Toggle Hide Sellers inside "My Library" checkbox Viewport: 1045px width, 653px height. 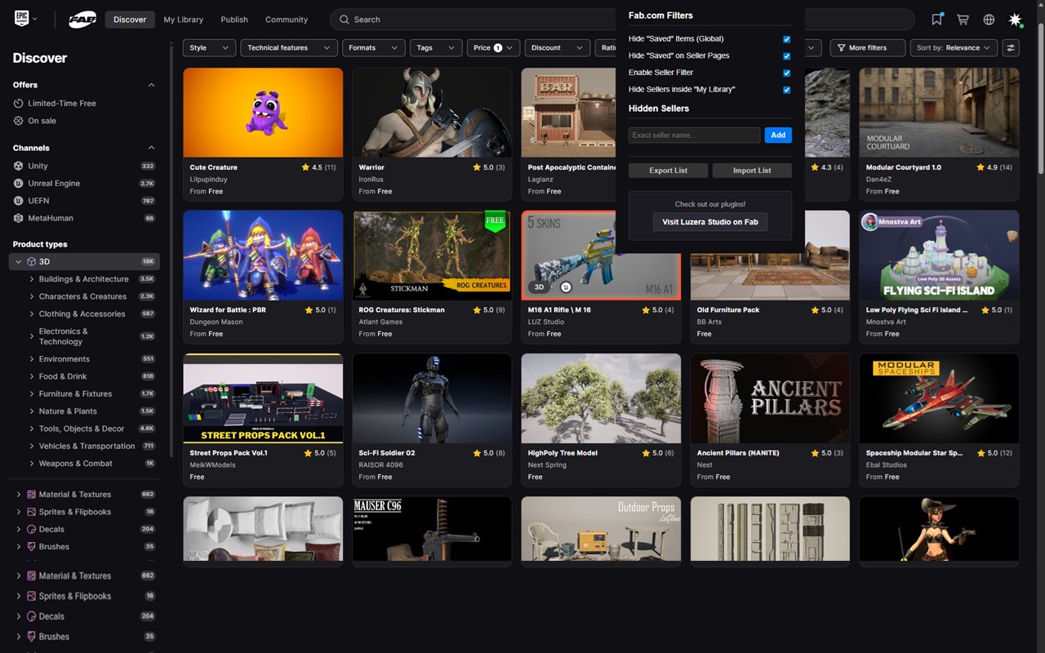[x=787, y=90]
